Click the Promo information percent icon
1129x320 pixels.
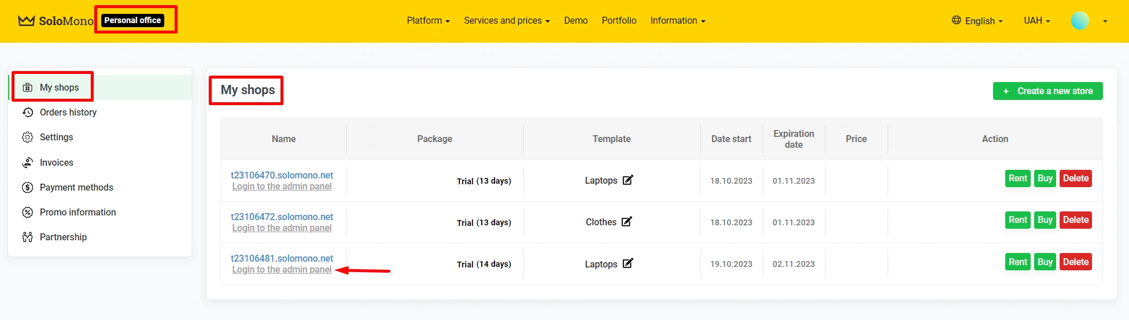click(x=27, y=213)
